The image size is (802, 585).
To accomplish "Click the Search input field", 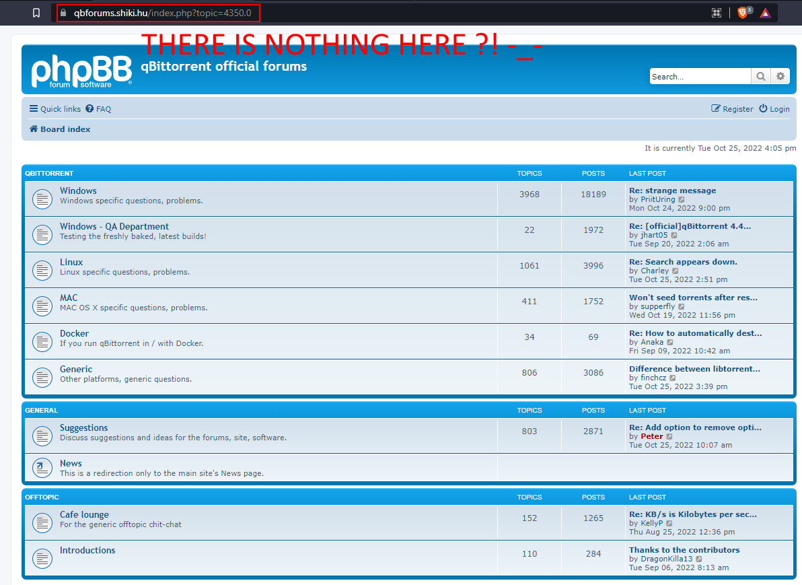I will (700, 76).
